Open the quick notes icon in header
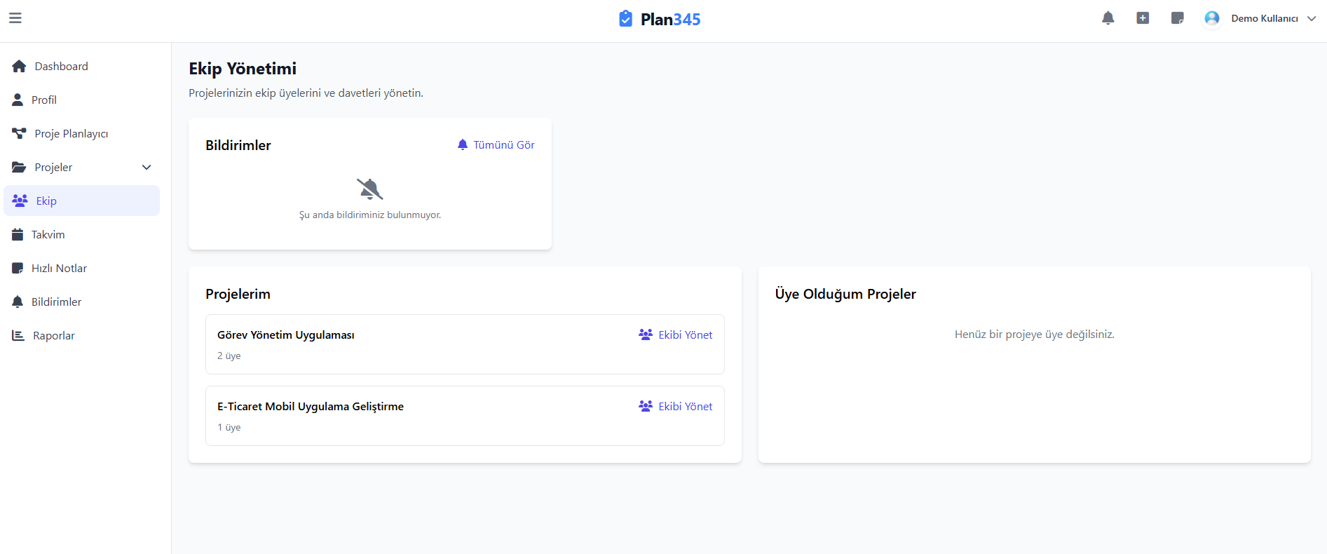This screenshot has height=554, width=1327. coord(1177,18)
